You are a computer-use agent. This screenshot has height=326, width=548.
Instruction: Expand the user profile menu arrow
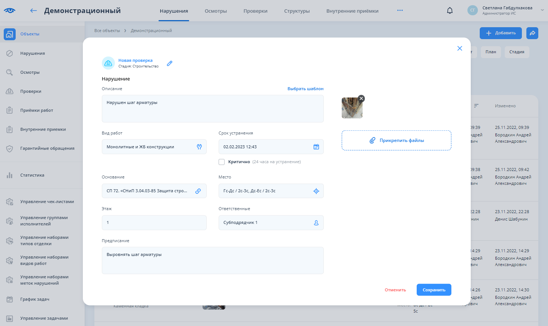pos(542,10)
